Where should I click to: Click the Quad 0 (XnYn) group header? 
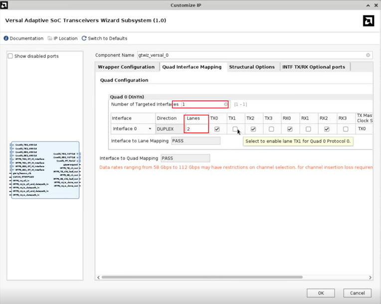click(127, 97)
